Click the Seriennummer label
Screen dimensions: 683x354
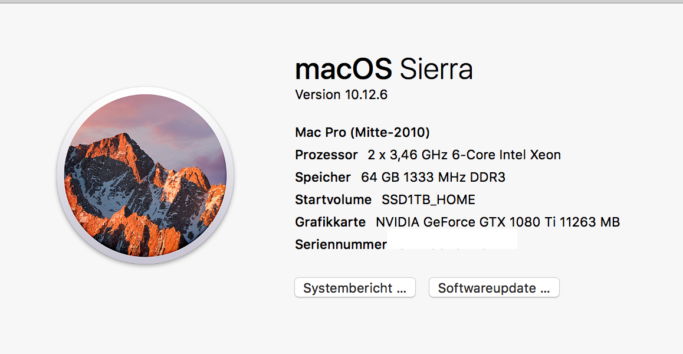click(x=340, y=244)
